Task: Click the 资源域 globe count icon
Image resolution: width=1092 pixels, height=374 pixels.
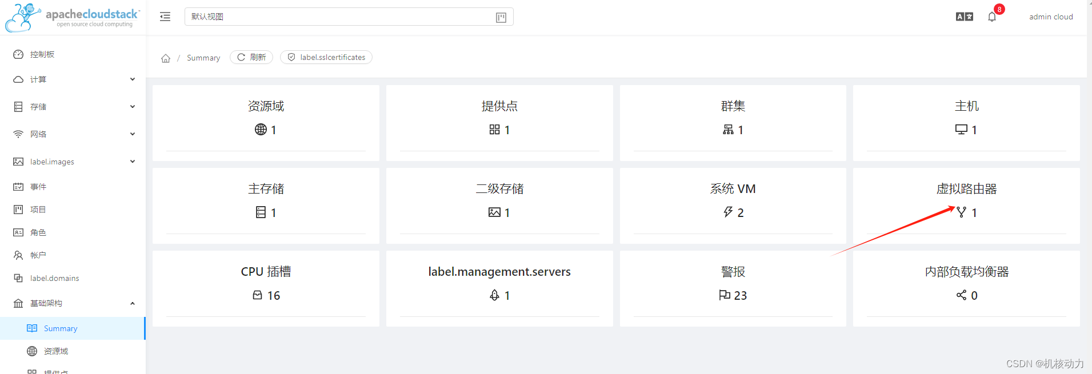Action: 261,130
